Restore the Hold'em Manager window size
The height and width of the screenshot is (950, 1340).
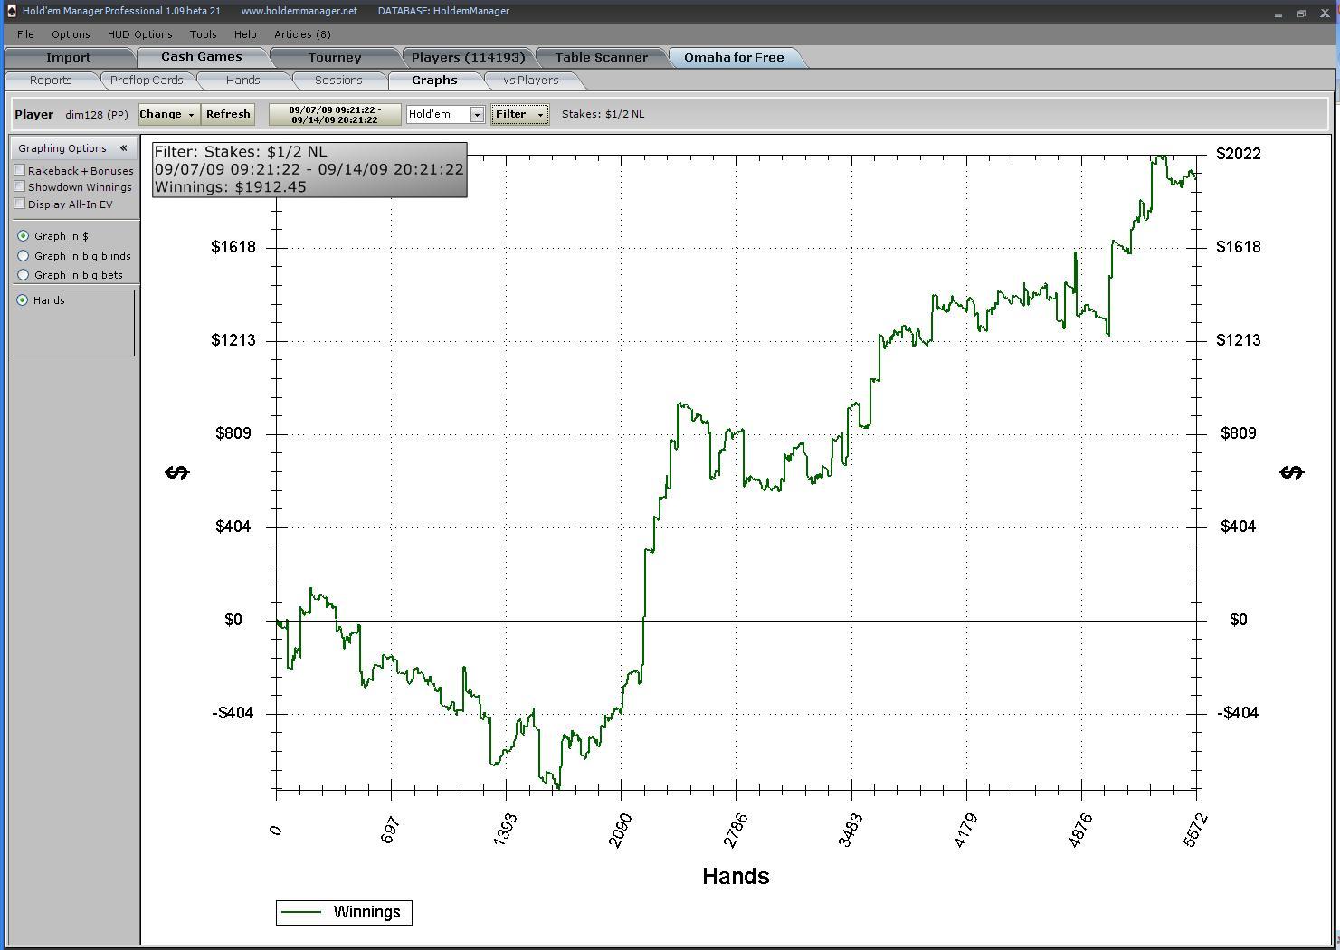click(1301, 14)
